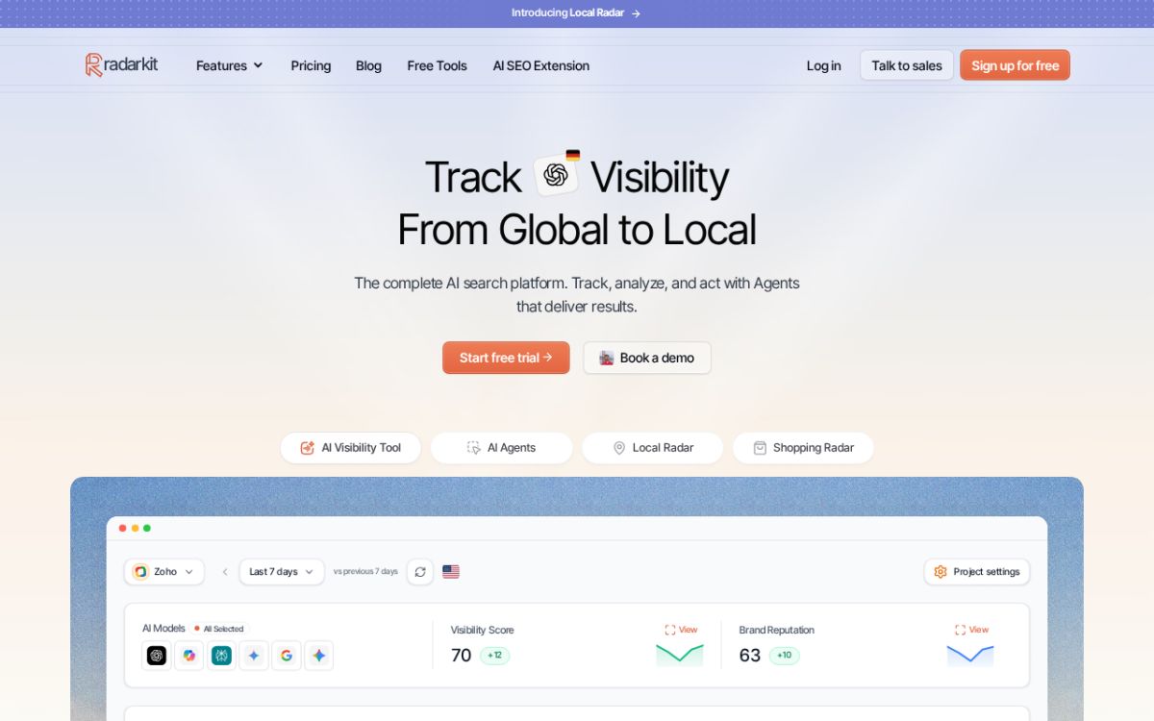Click the Visibility Score value 70
1154x721 pixels.
462,656
